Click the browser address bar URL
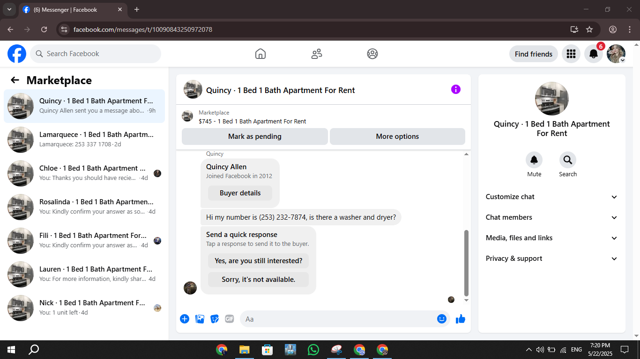The height and width of the screenshot is (359, 640). [143, 29]
